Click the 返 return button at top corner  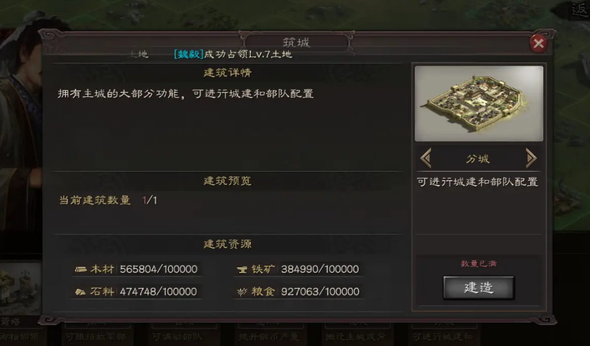(x=580, y=10)
